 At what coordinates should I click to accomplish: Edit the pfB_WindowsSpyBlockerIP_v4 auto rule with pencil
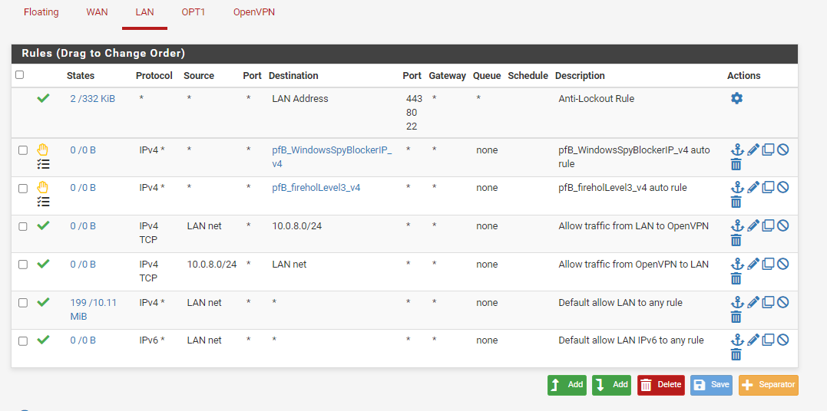(x=753, y=150)
